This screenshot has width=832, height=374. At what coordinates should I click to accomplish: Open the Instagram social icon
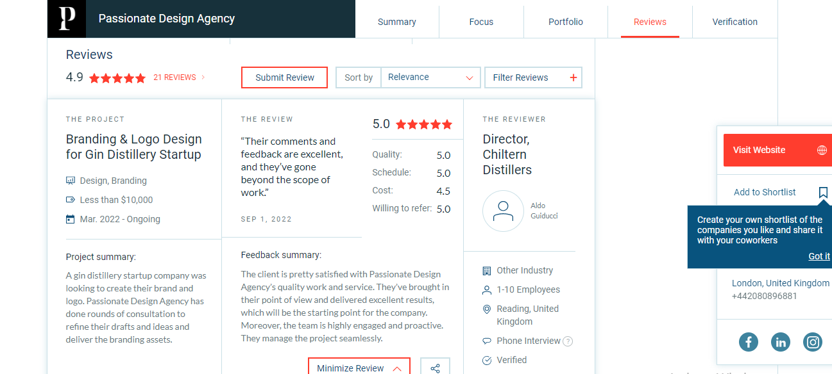[x=813, y=342]
